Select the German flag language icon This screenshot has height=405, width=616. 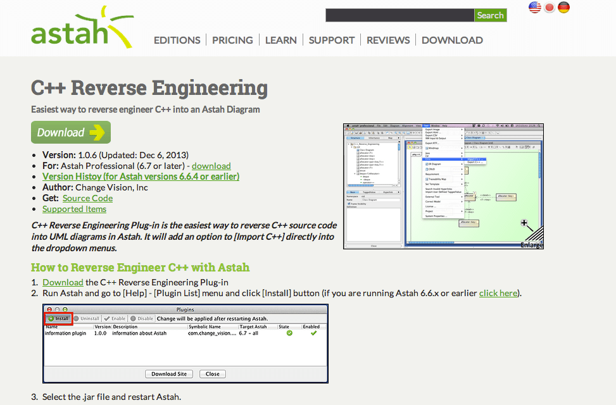(x=563, y=8)
